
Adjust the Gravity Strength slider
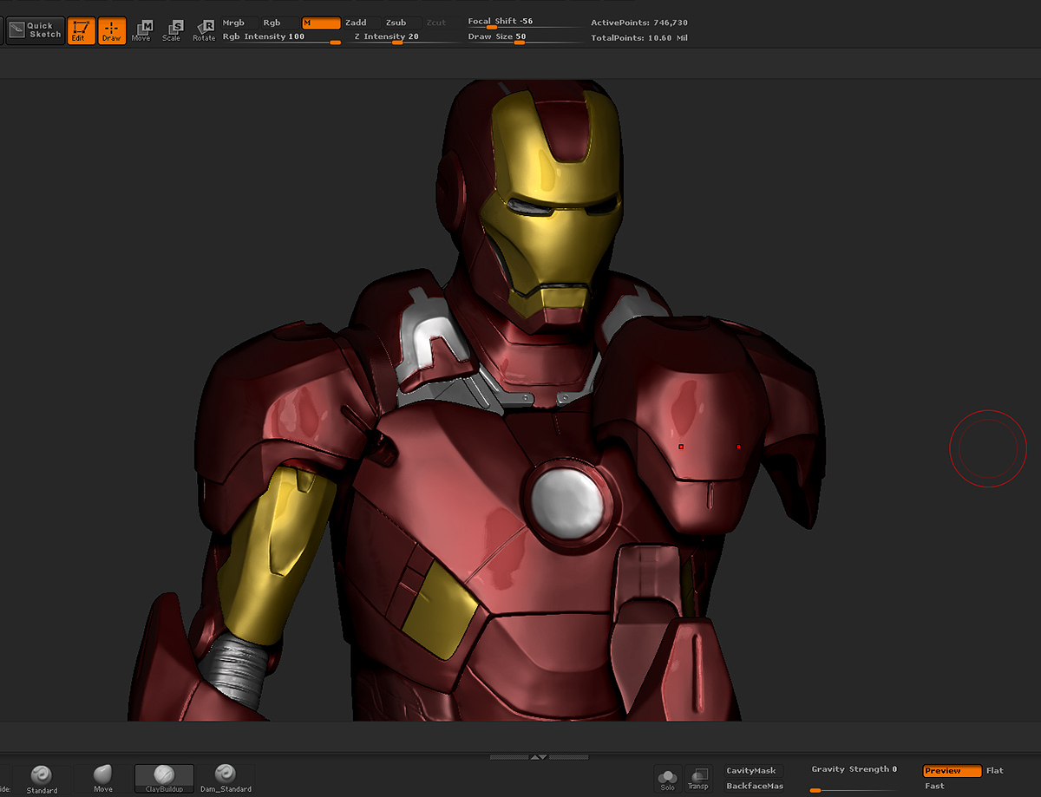pos(854,779)
